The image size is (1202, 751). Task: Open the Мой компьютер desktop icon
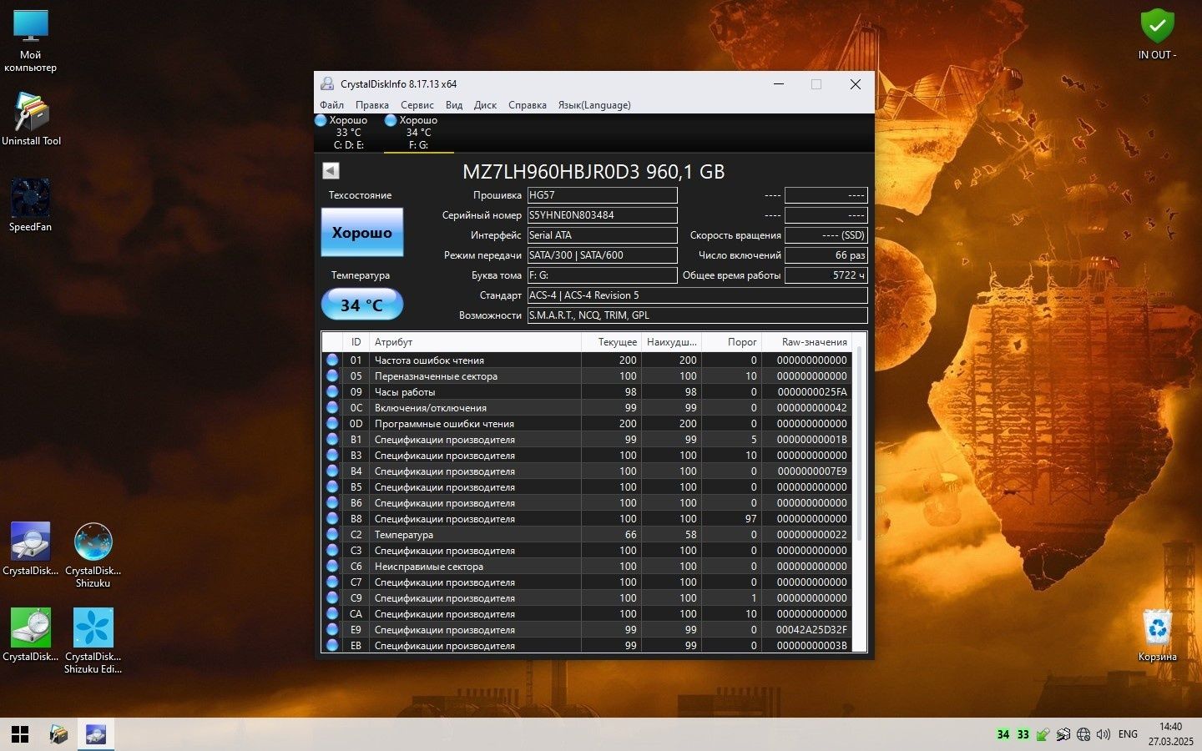30,42
